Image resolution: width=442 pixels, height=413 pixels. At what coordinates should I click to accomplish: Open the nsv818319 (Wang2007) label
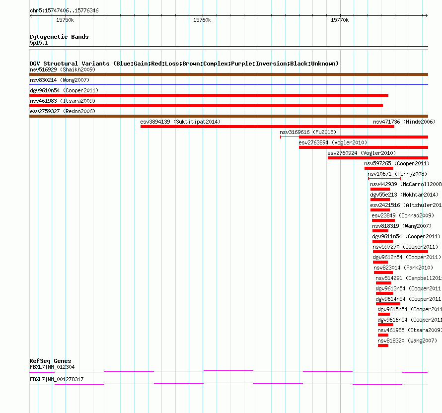[x=402, y=226]
